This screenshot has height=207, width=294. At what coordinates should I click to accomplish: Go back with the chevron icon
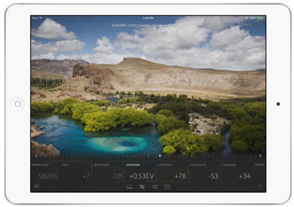tap(36, 25)
